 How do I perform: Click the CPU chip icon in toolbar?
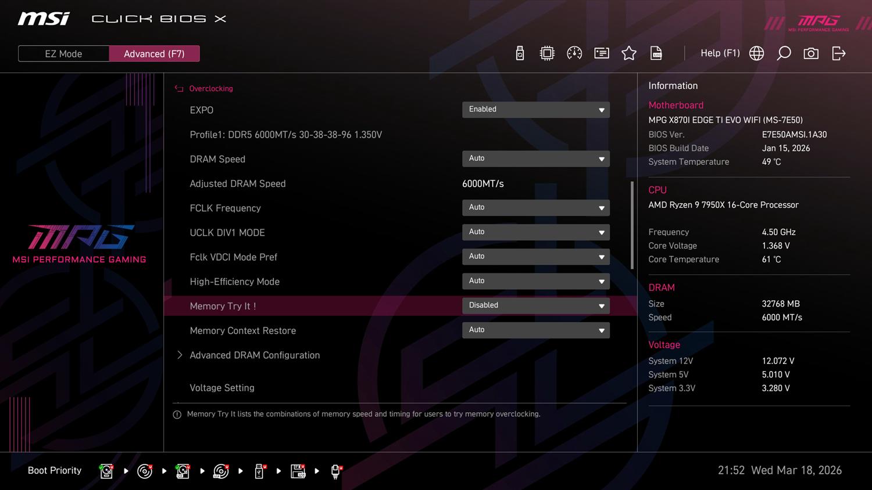click(547, 53)
